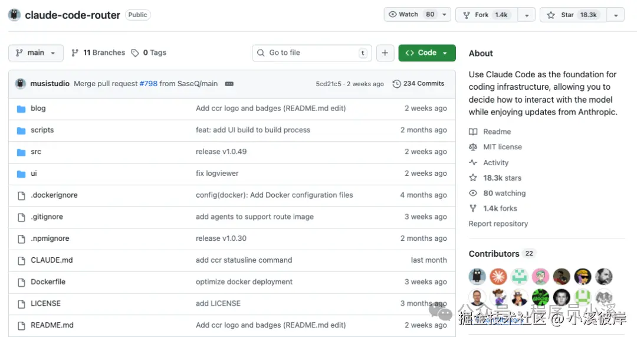Image resolution: width=637 pixels, height=337 pixels.
Task: Open first contributor avatar in Contributors
Action: click(x=477, y=276)
